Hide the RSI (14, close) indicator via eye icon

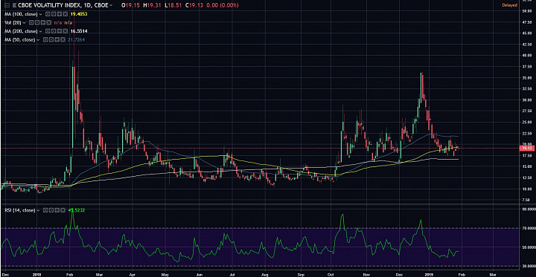45,210
